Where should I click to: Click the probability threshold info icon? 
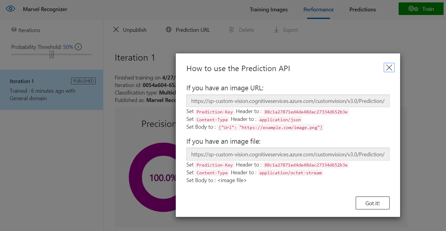coord(78,47)
